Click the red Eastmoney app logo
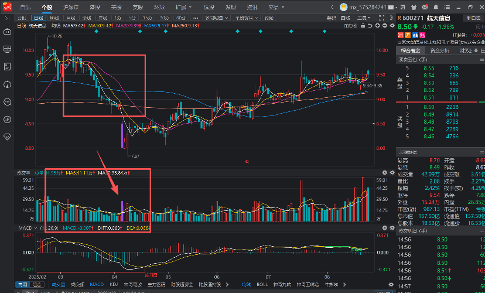Screen dimensions: 485x293 7,6
